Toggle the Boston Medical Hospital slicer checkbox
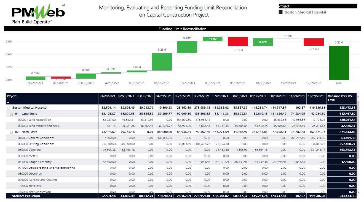Screen dimensions: 364x202 tap(281, 12)
